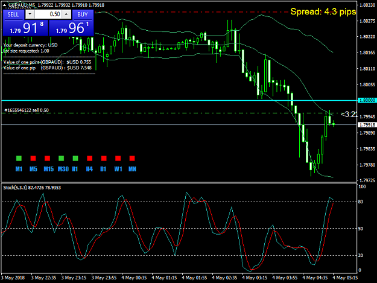Screen dimensions: 377x283
Task: Click the green H1 trend square
Action: [75, 158]
